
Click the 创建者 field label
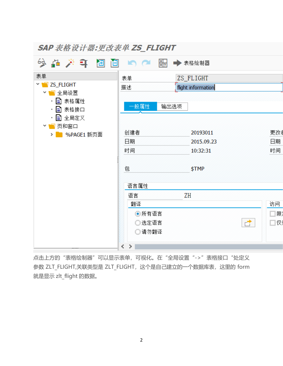[x=132, y=132]
